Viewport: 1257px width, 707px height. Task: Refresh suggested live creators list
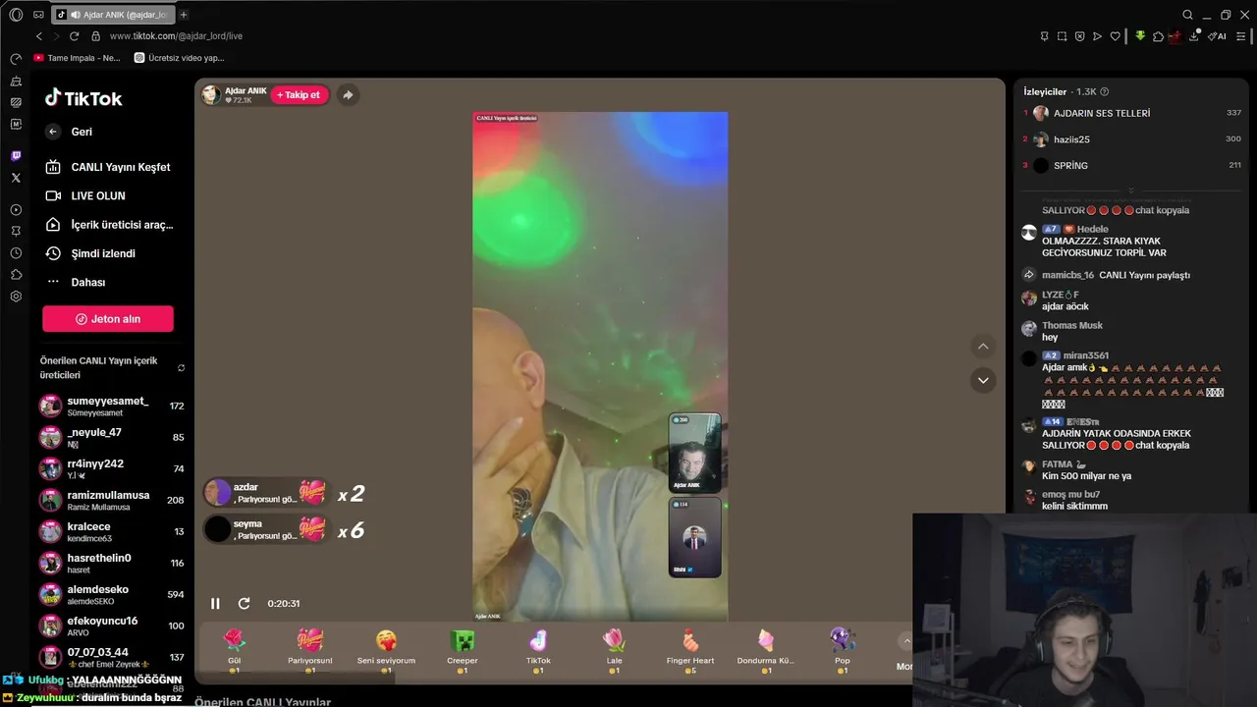point(181,368)
